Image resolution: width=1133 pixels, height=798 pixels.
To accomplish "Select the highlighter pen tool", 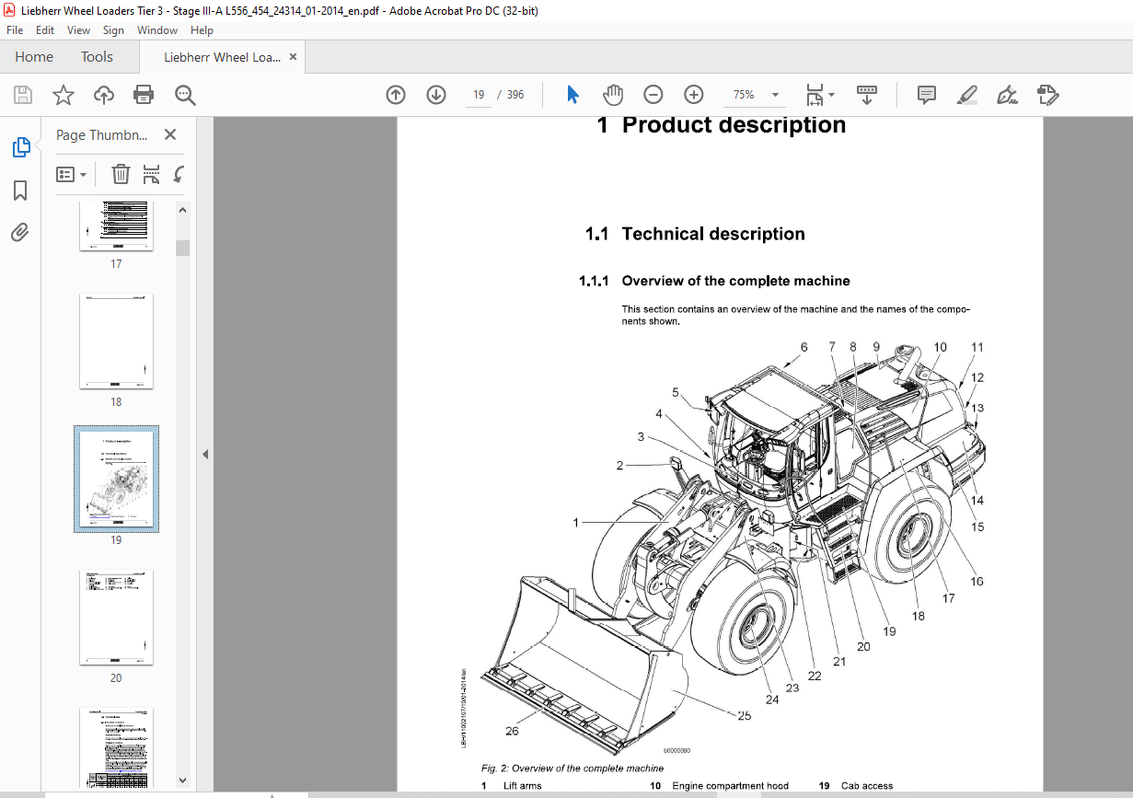I will point(966,95).
